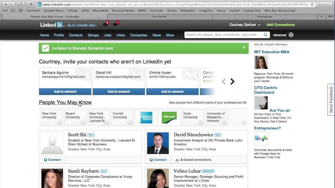The image size is (335, 188).
Task: Open the Bookmarks book icon
Action: point(13,11)
